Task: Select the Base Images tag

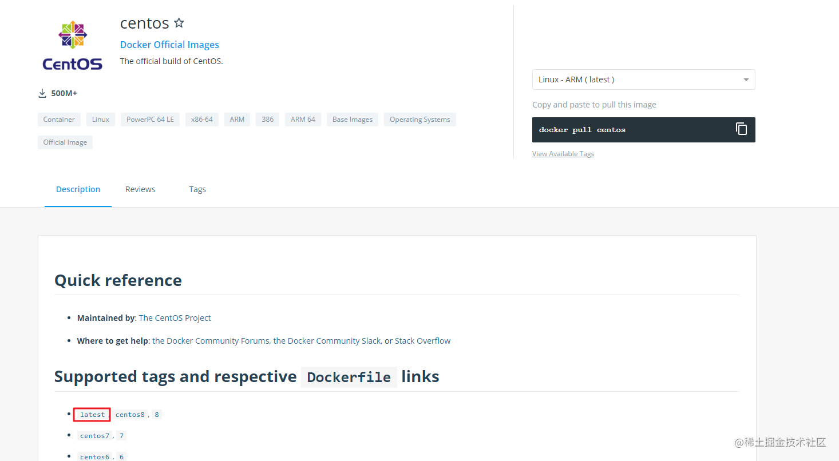Action: point(353,120)
